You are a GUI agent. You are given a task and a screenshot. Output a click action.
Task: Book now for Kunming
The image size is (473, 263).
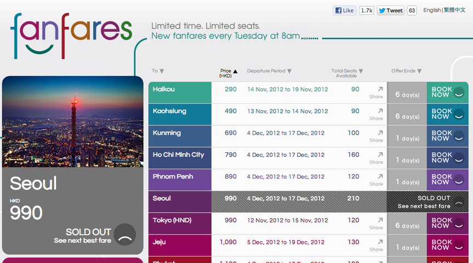pyautogui.click(x=448, y=136)
